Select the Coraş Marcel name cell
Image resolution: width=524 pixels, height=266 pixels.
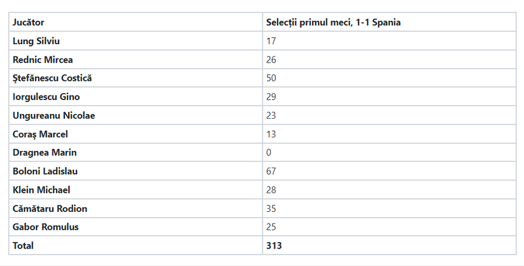click(x=136, y=134)
